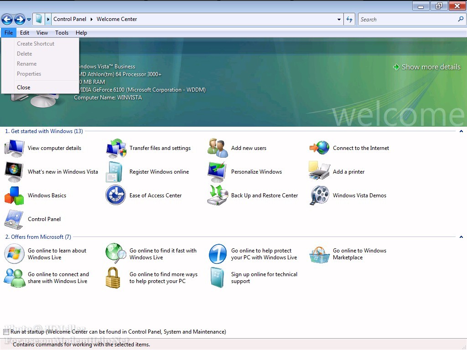Collapse the Offers from Microsoft section
Screen dimensions: 467x350
(461, 237)
